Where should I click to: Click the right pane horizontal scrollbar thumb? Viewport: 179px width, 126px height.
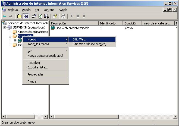point(86,117)
